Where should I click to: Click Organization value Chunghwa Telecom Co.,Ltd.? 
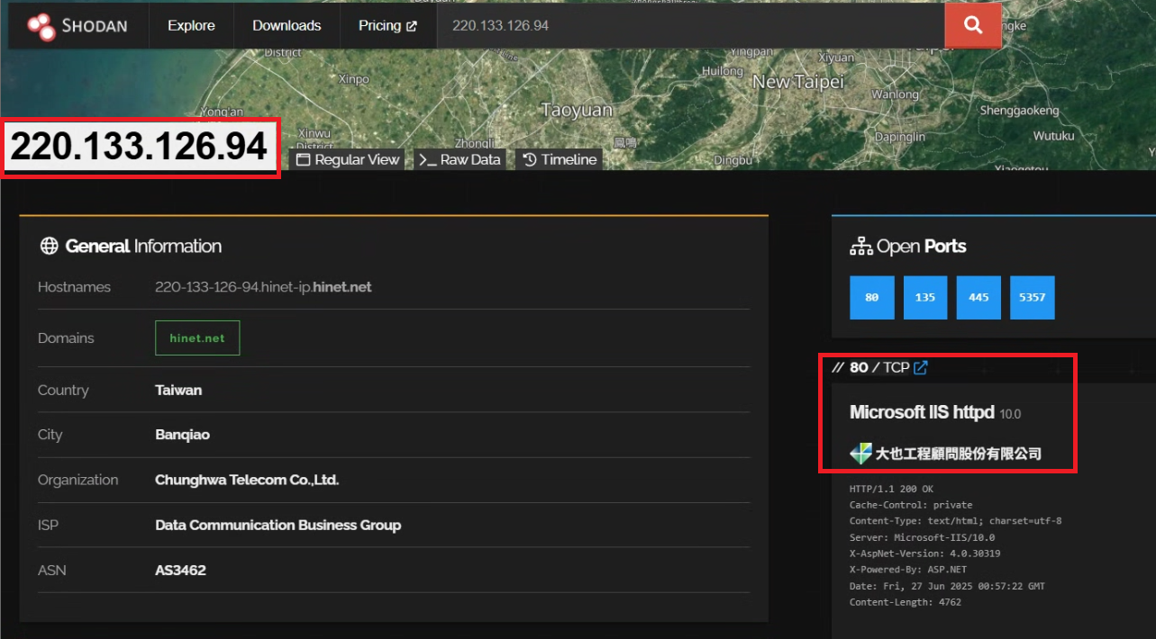pos(247,480)
